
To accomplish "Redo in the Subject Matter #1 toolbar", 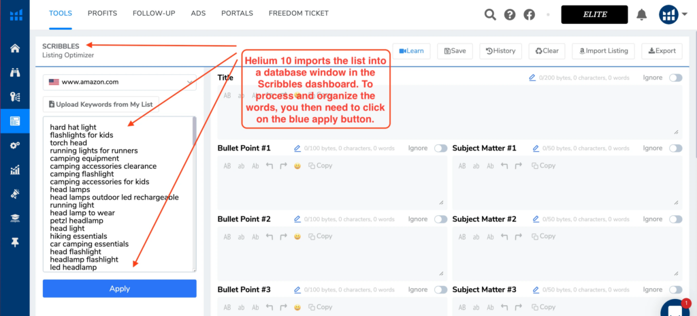I will click(518, 165).
